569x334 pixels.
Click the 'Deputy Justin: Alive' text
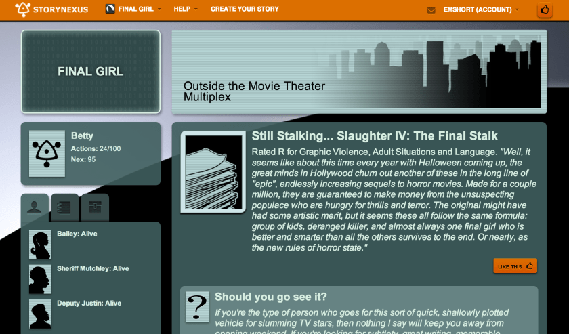pos(89,304)
